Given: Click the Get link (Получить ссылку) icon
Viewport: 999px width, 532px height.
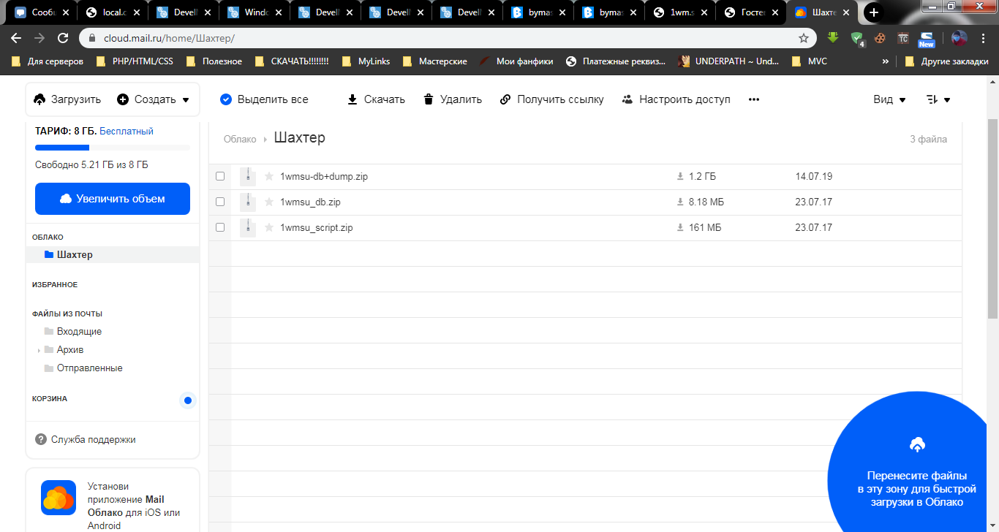Looking at the screenshot, I should pyautogui.click(x=505, y=99).
